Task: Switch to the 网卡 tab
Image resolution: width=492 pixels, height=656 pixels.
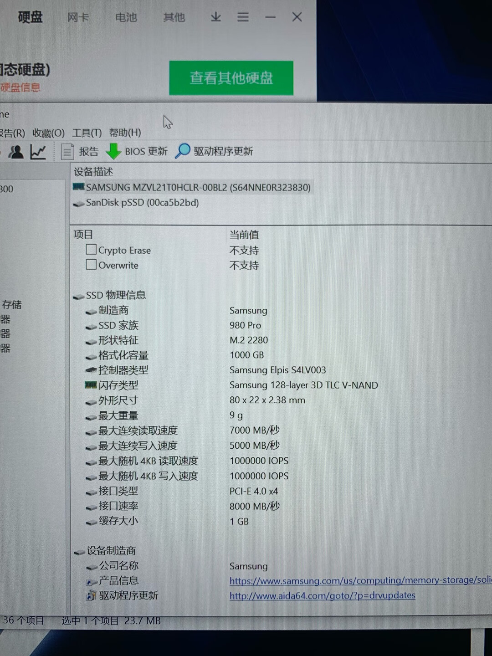Action: coord(78,17)
